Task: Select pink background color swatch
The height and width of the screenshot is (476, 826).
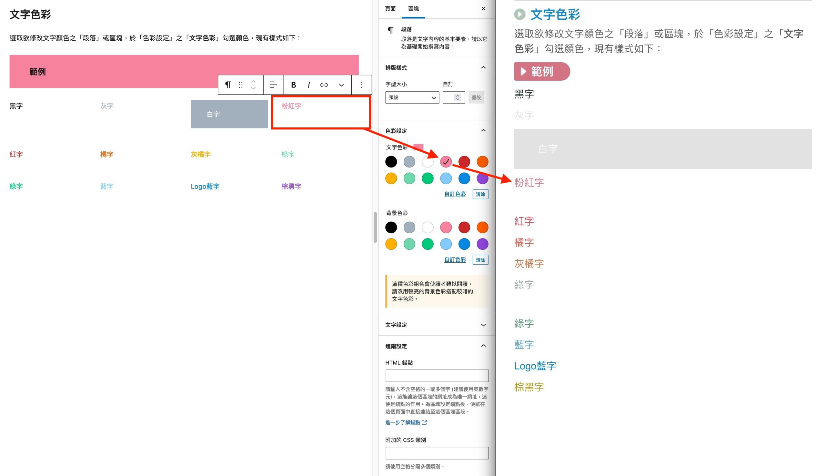Action: [446, 227]
